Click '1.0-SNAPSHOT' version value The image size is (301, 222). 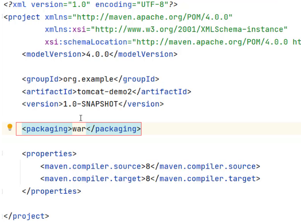[90, 104]
